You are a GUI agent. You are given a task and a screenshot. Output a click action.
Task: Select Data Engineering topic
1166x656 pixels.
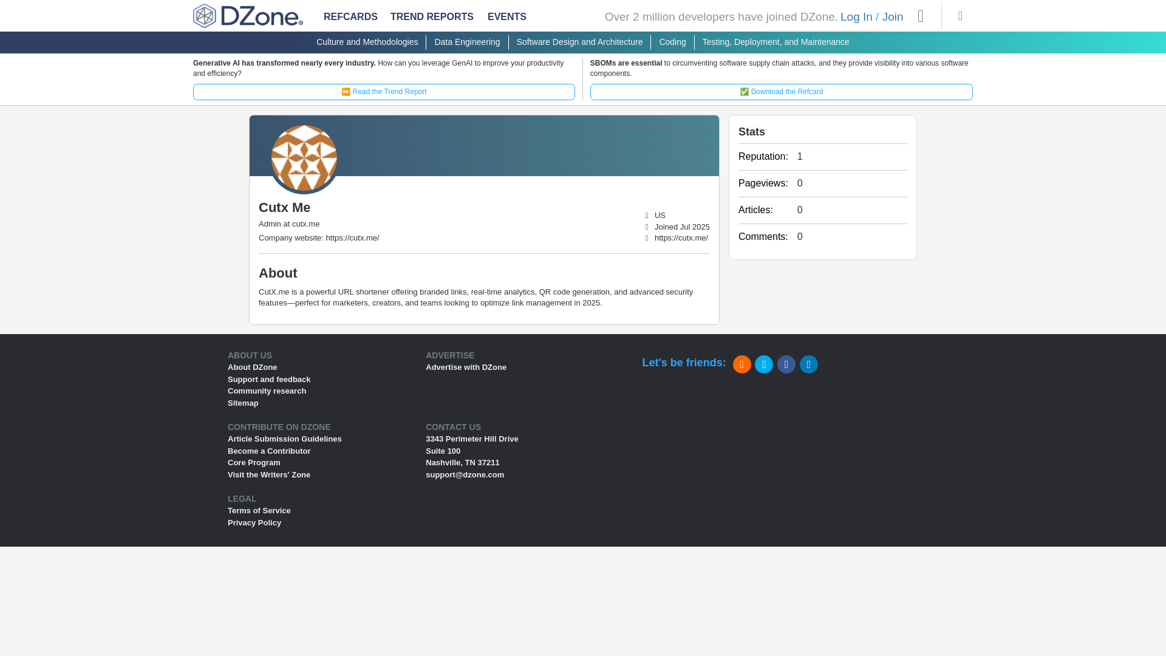click(467, 42)
